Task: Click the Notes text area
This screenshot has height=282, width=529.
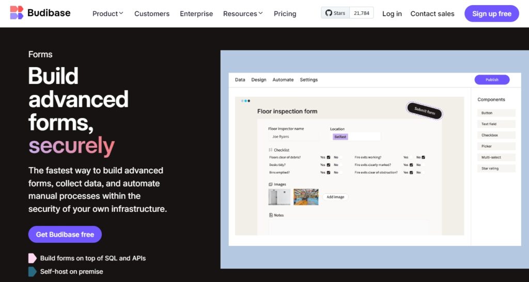Action: pyautogui.click(x=348, y=227)
